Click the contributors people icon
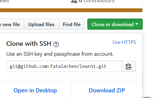Screen dimensions: 153x98 click(74, 1)
